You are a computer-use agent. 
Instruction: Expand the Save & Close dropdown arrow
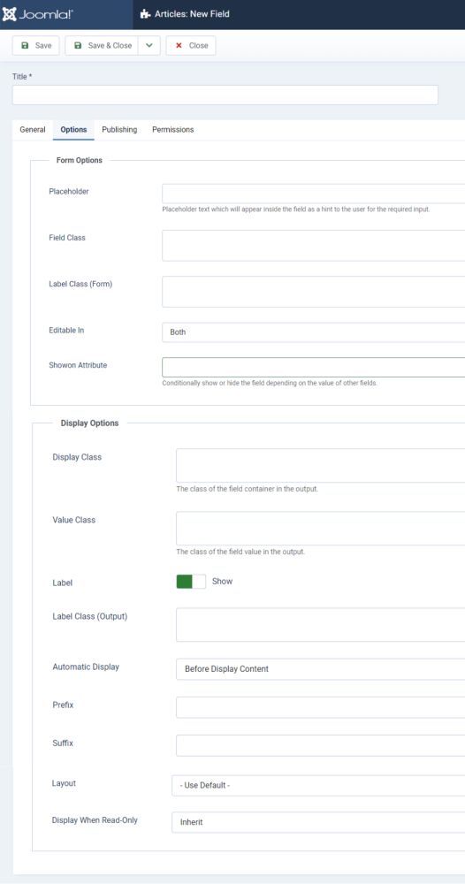pyautogui.click(x=149, y=46)
